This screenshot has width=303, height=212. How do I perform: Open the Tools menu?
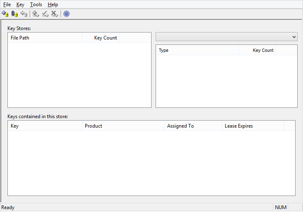click(x=36, y=5)
